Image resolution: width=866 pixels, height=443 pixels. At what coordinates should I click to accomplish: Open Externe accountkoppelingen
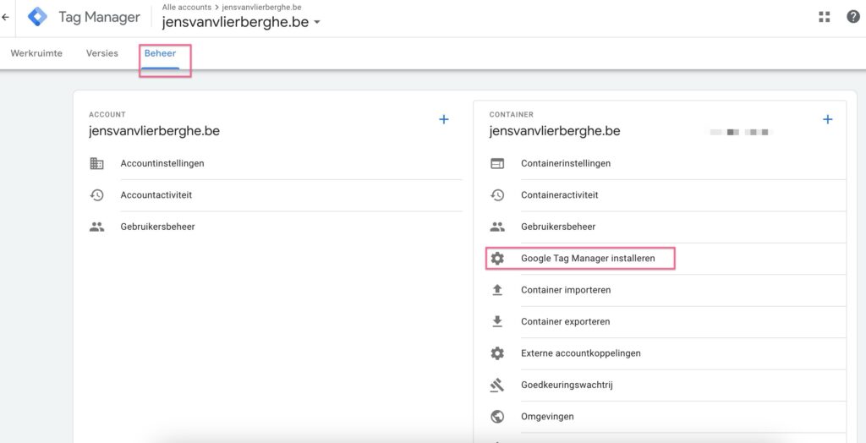coord(581,353)
